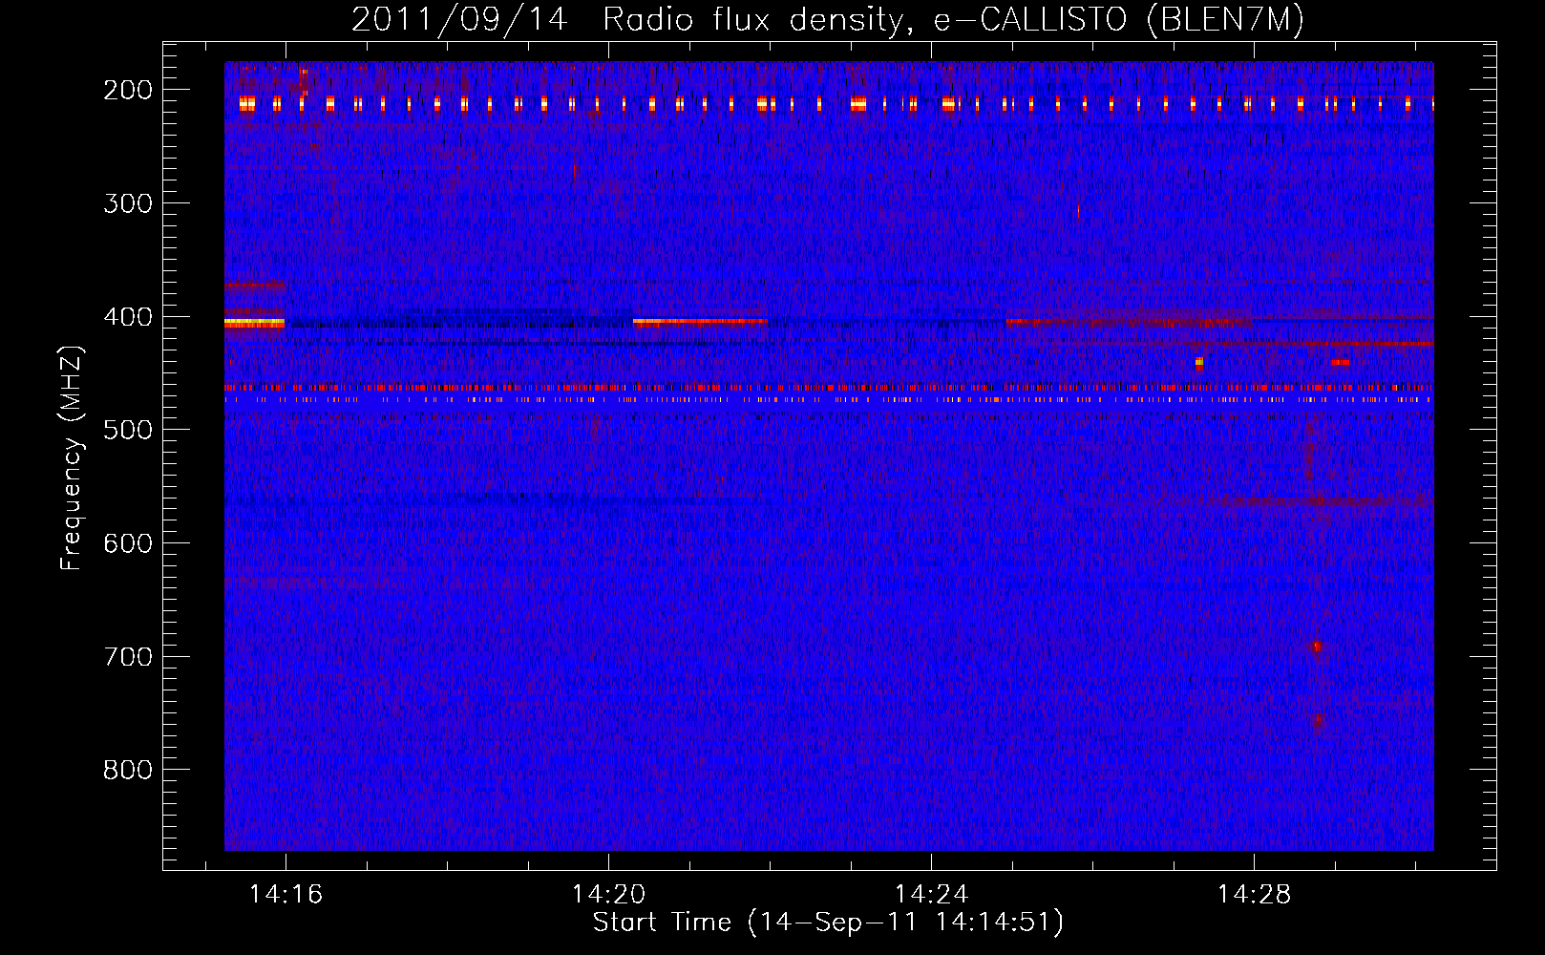This screenshot has height=955, width=1545.
Task: Click the 14:28 time tick label
Action: click(x=1254, y=894)
